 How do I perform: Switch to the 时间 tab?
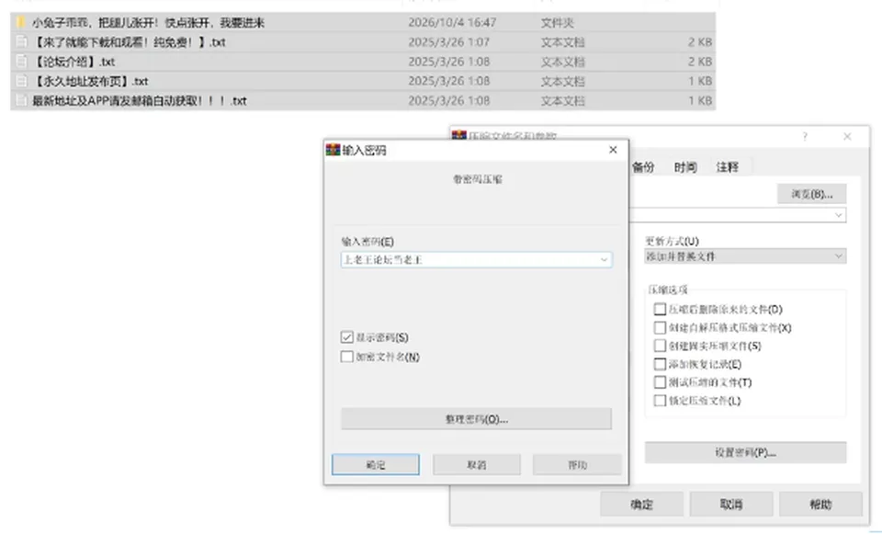point(685,167)
